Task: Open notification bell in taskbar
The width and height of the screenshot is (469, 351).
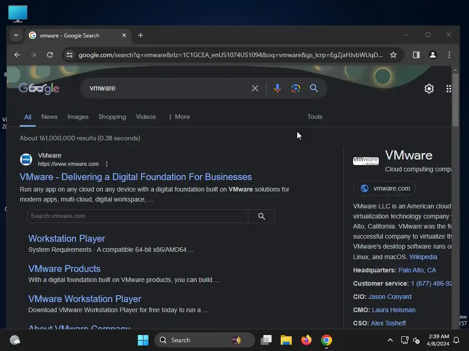Action: pos(456,340)
